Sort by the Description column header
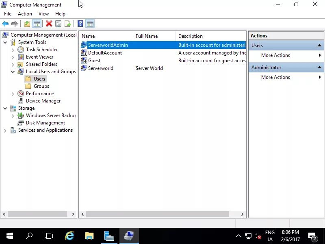325x244 pixels. 211,36
